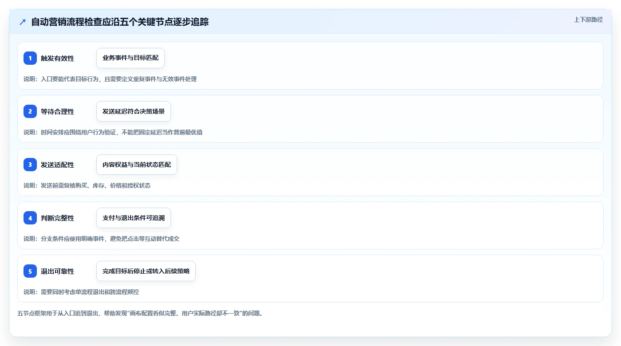Select the 发送延迟符合决策场景 chip

tap(134, 111)
